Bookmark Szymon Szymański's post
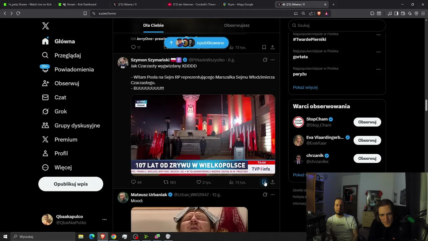Screen dimensions: 428x241 click(x=264, y=182)
